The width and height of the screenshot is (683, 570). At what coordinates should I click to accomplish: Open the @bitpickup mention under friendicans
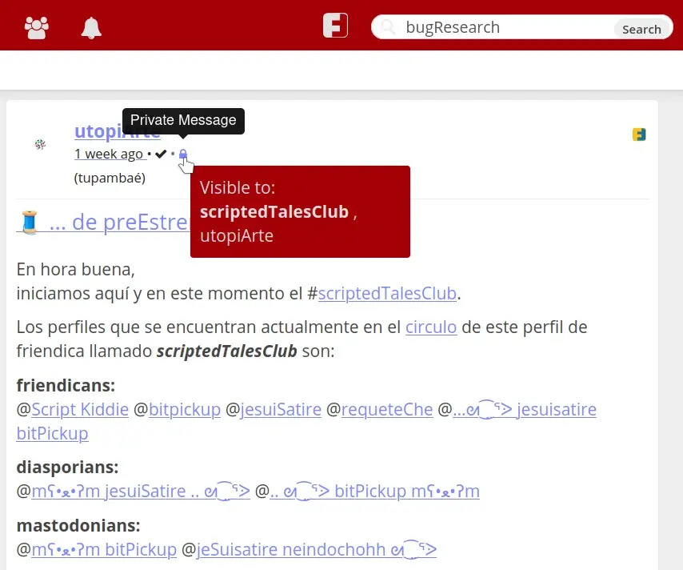pyautogui.click(x=185, y=409)
